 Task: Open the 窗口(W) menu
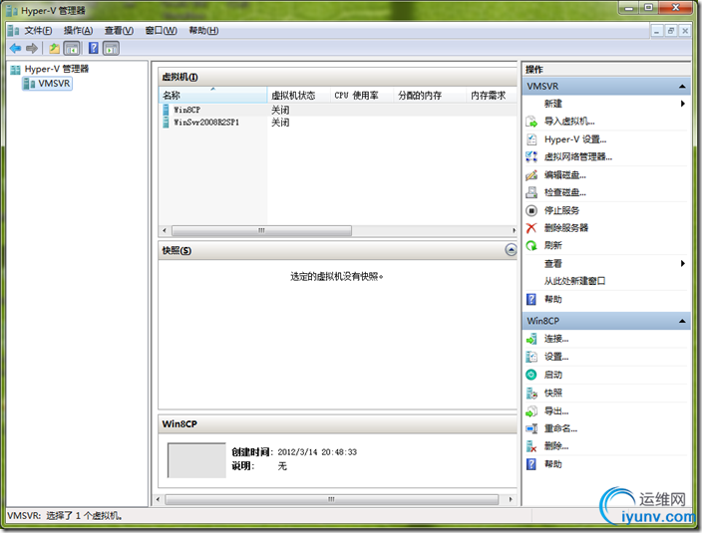(161, 31)
